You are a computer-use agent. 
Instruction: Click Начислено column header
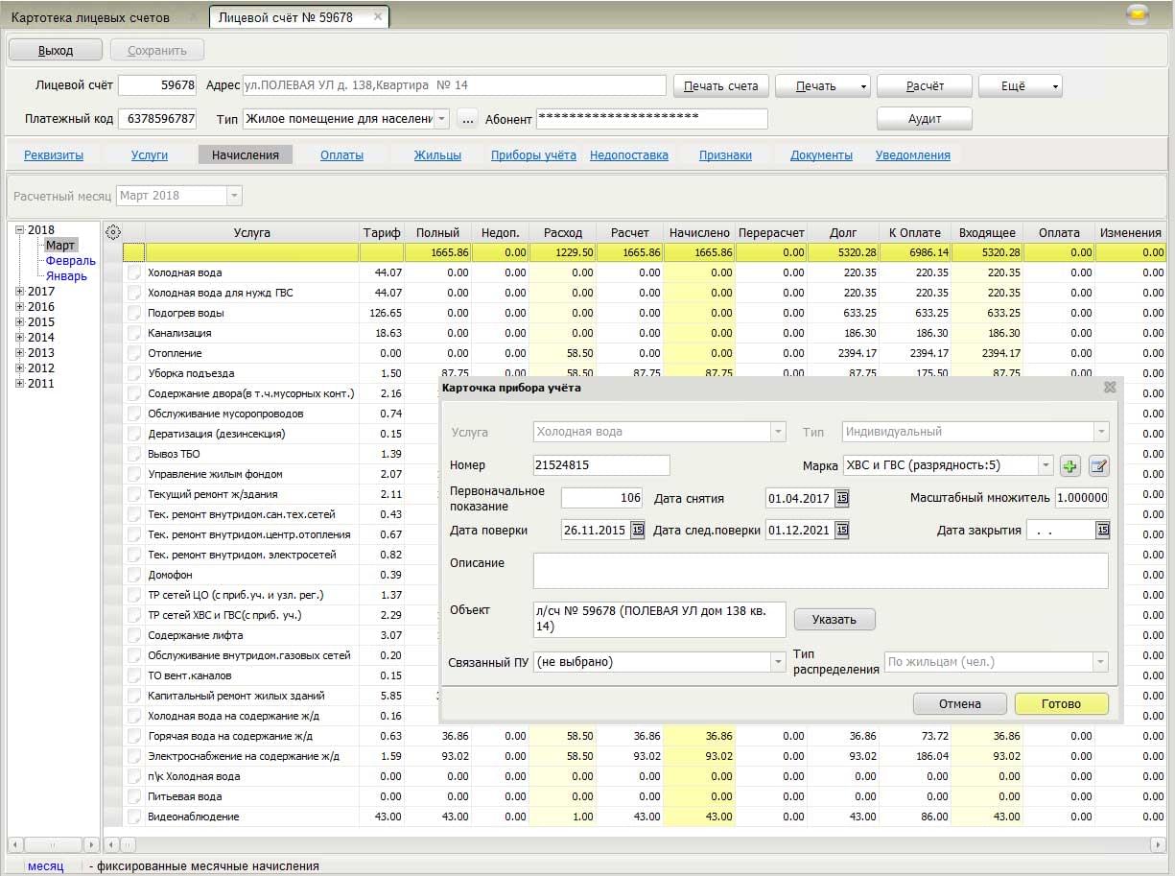(x=700, y=233)
